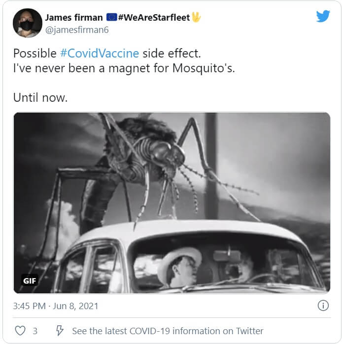See the latest COVID-19 information on Twitter

pyautogui.click(x=168, y=331)
